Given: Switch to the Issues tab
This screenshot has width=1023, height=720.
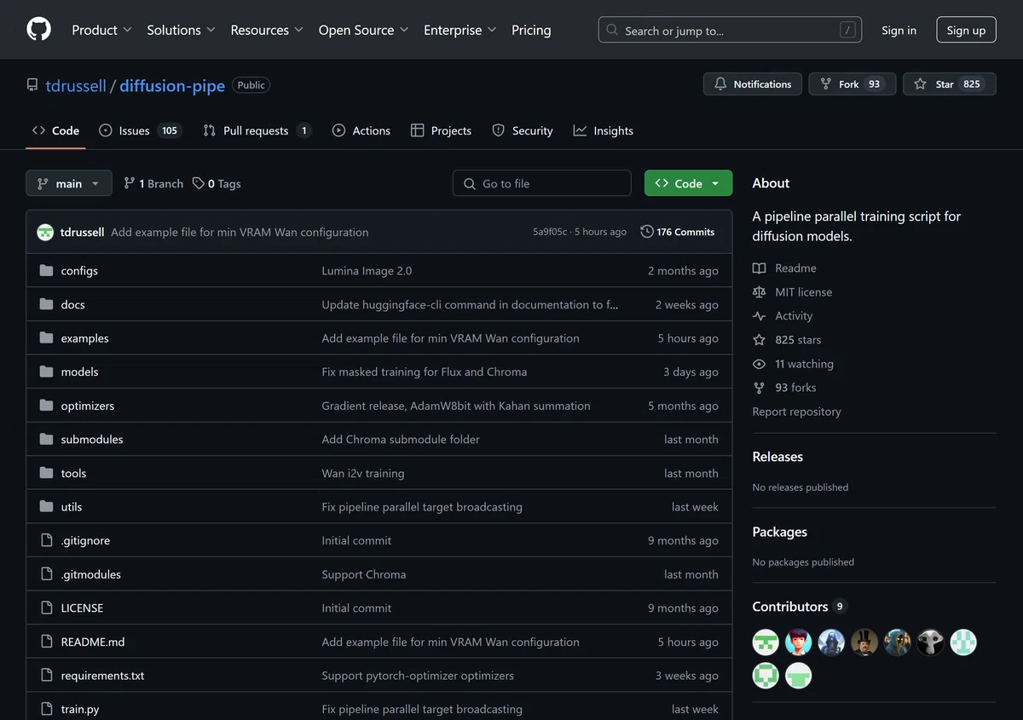Looking at the screenshot, I should (x=140, y=130).
